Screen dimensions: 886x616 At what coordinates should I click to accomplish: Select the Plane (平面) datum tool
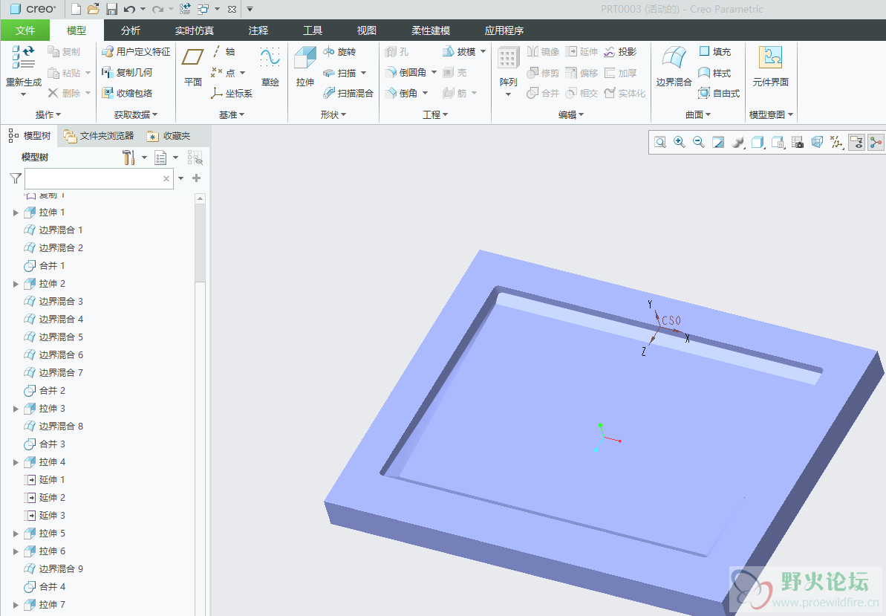pos(192,67)
